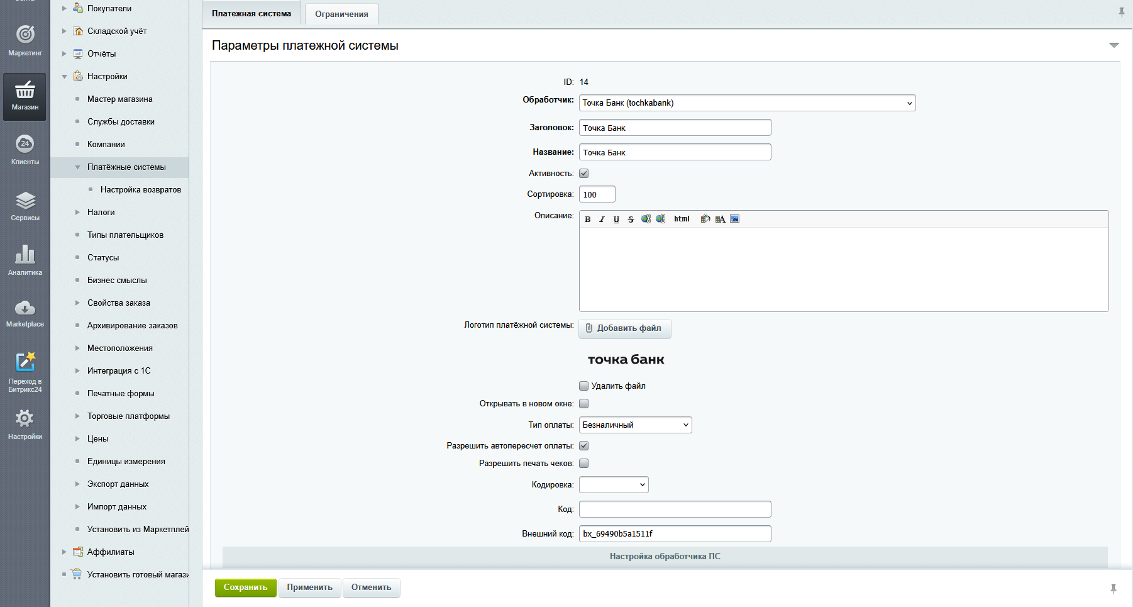This screenshot has width=1133, height=607.
Task: Click Добавить файл button
Action: (624, 328)
